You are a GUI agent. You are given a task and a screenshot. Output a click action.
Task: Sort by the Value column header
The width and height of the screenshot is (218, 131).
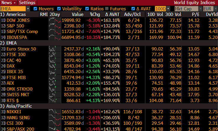(78, 14)
